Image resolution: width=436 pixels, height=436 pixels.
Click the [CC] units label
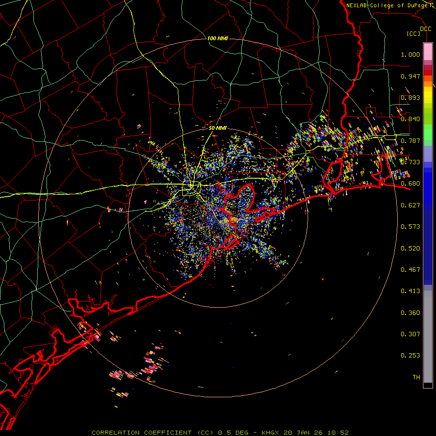point(414,33)
